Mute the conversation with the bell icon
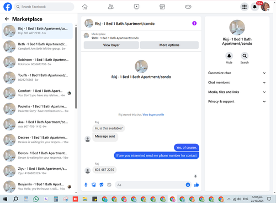 pos(229,56)
